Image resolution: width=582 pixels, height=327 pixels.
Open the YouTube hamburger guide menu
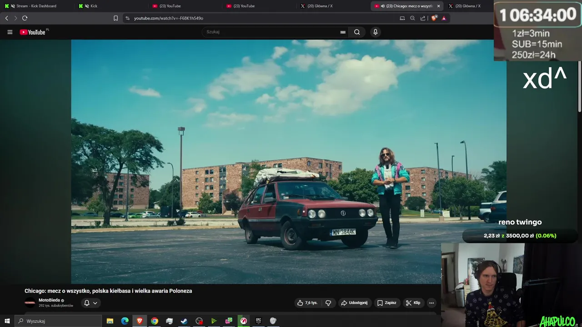pyautogui.click(x=10, y=32)
